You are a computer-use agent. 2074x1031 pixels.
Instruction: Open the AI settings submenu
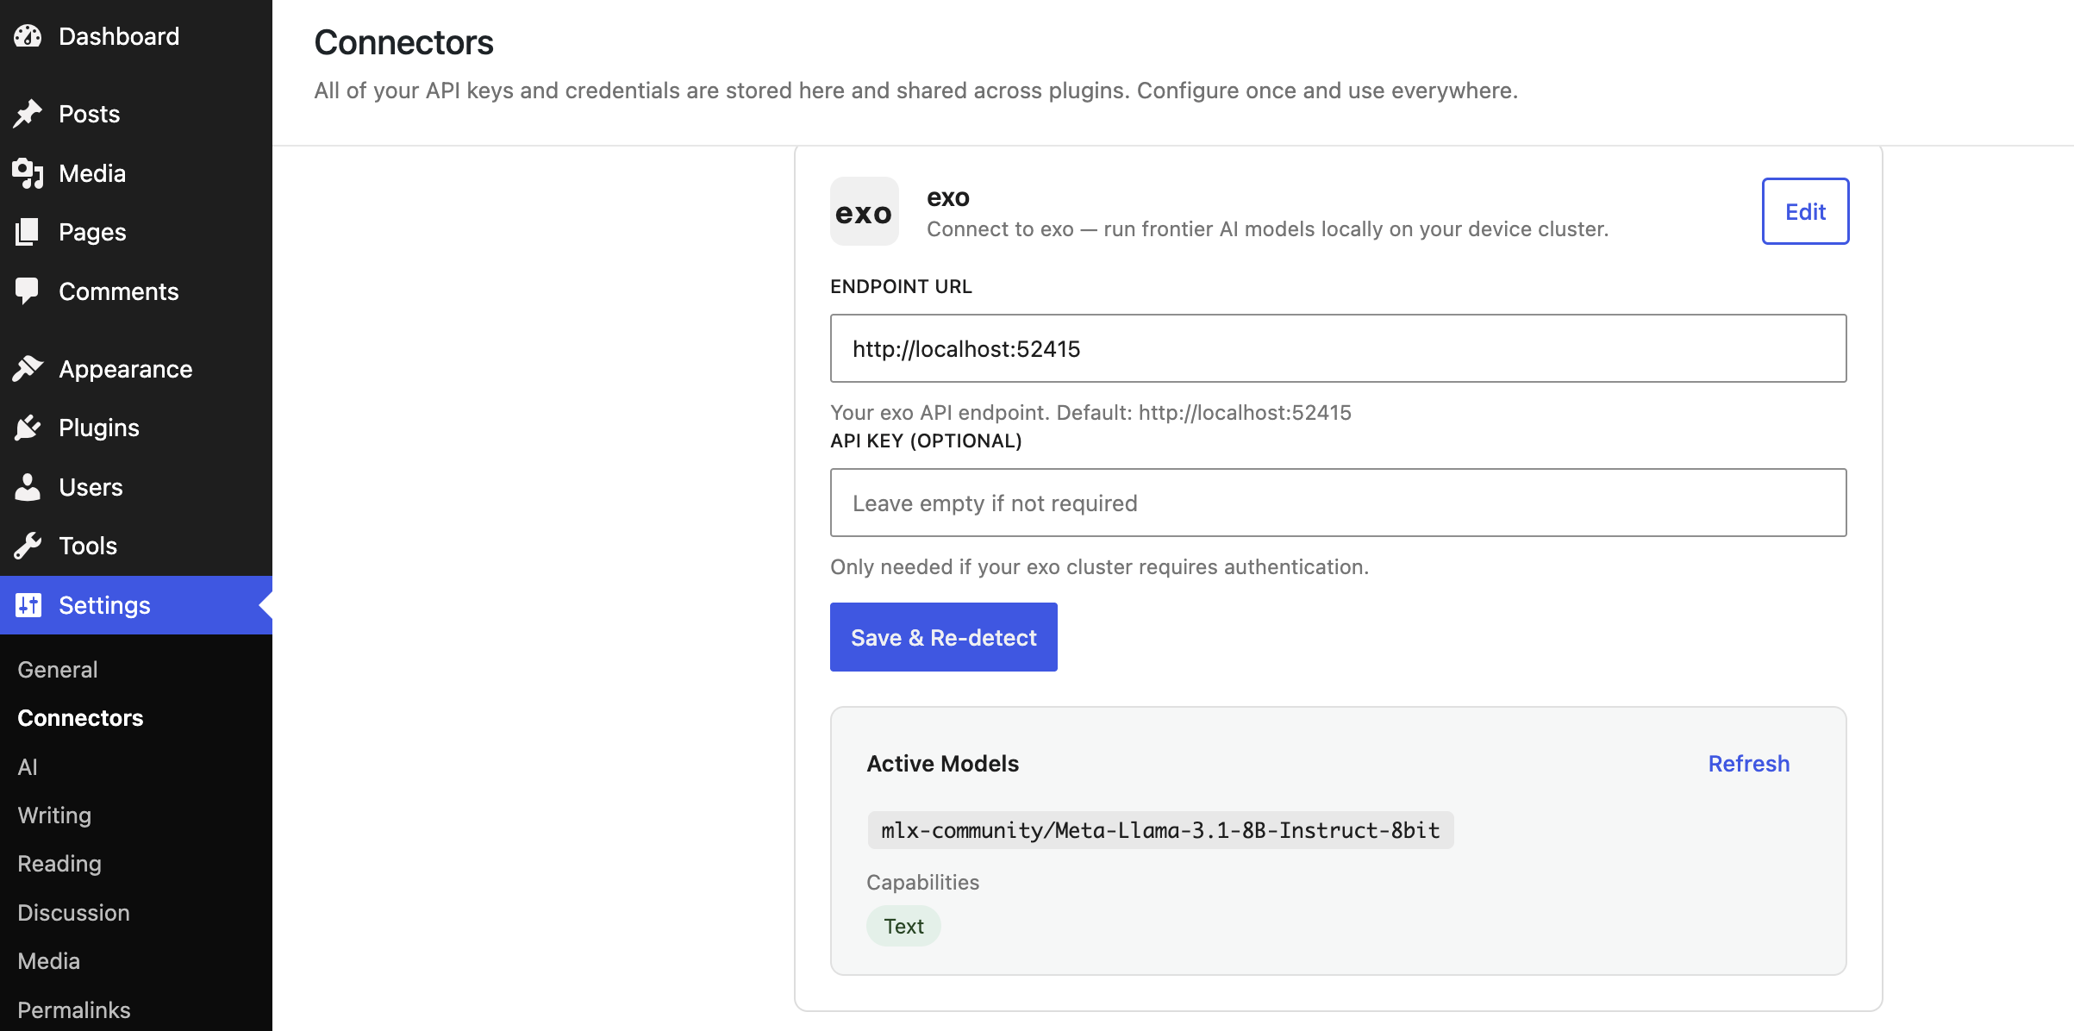(28, 767)
